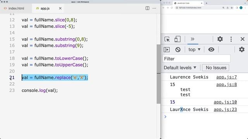Open the DevTools customize menu
Viewport: 248px width, 139px height.
click(231, 39)
